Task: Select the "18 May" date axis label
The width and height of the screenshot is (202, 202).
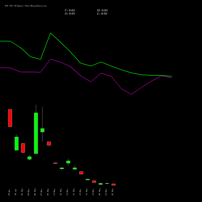Action: tap(87, 192)
